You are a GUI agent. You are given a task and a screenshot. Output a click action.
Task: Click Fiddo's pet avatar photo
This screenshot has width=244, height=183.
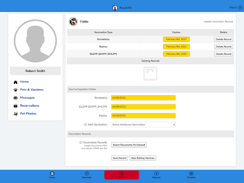coord(73,21)
